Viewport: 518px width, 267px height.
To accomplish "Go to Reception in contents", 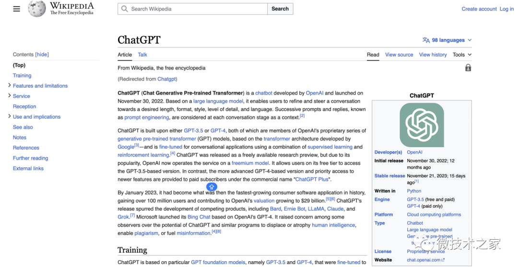I will (x=24, y=106).
